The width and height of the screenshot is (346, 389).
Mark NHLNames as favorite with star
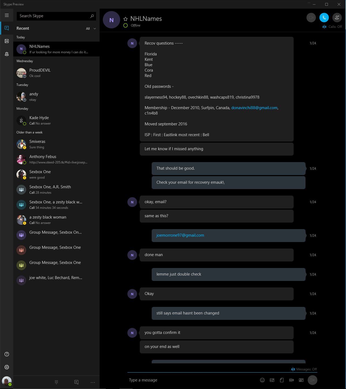click(125, 19)
